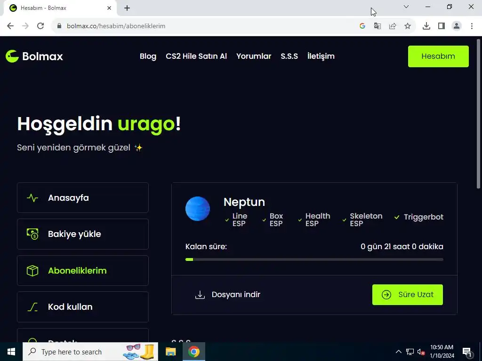Open a new tab with the plus button
This screenshot has width=482, height=361.
coord(127,8)
